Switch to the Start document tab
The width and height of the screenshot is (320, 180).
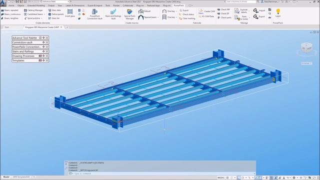click(7, 27)
